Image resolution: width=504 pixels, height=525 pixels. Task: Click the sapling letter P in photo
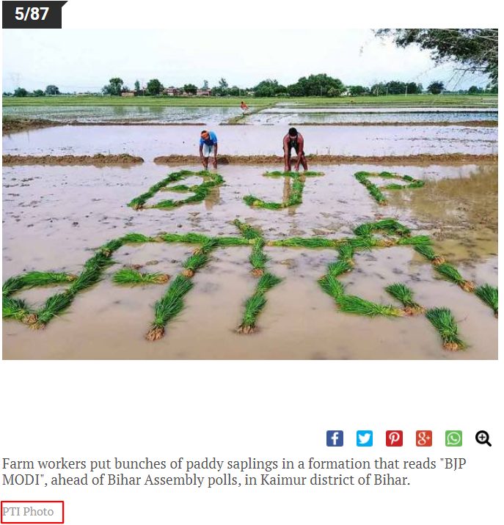(389, 187)
